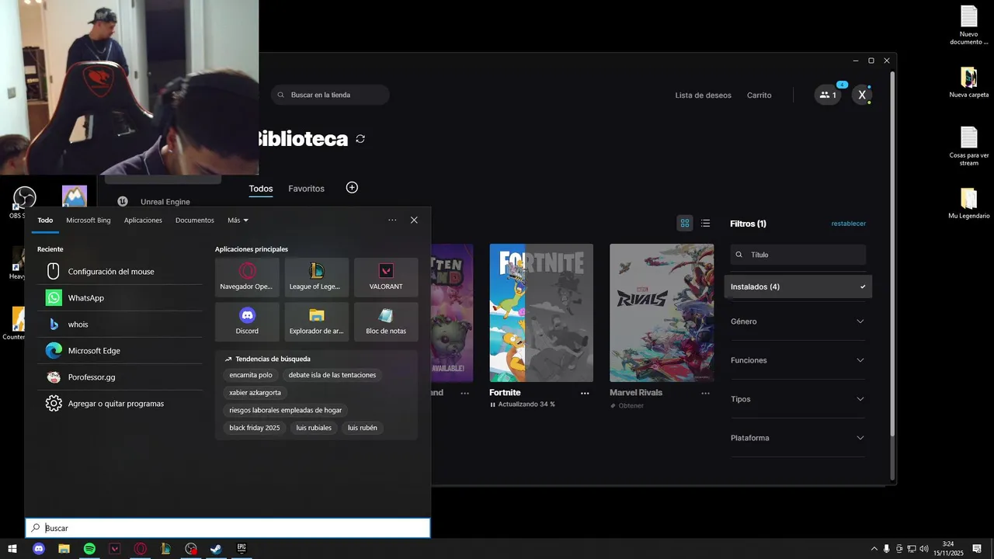Image resolution: width=994 pixels, height=559 pixels.
Task: Uncheck the Instalados (4) filter
Action: pyautogui.click(x=798, y=286)
